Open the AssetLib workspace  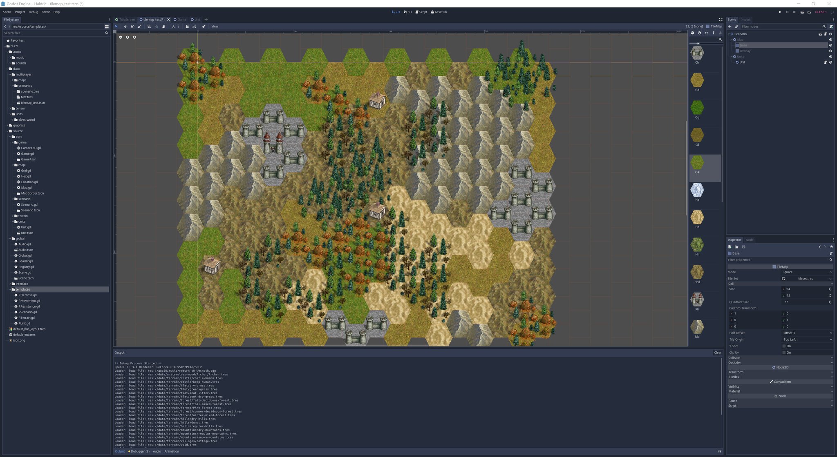[439, 12]
